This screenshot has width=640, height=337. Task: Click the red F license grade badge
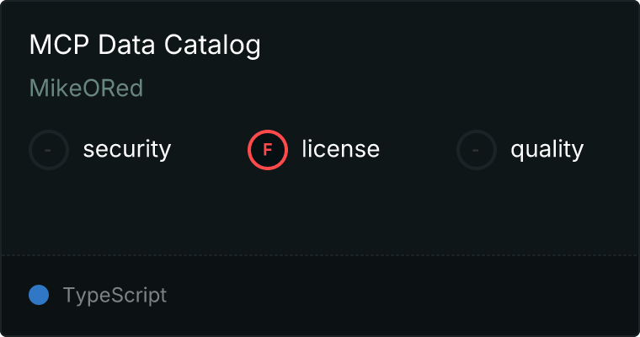tap(268, 150)
